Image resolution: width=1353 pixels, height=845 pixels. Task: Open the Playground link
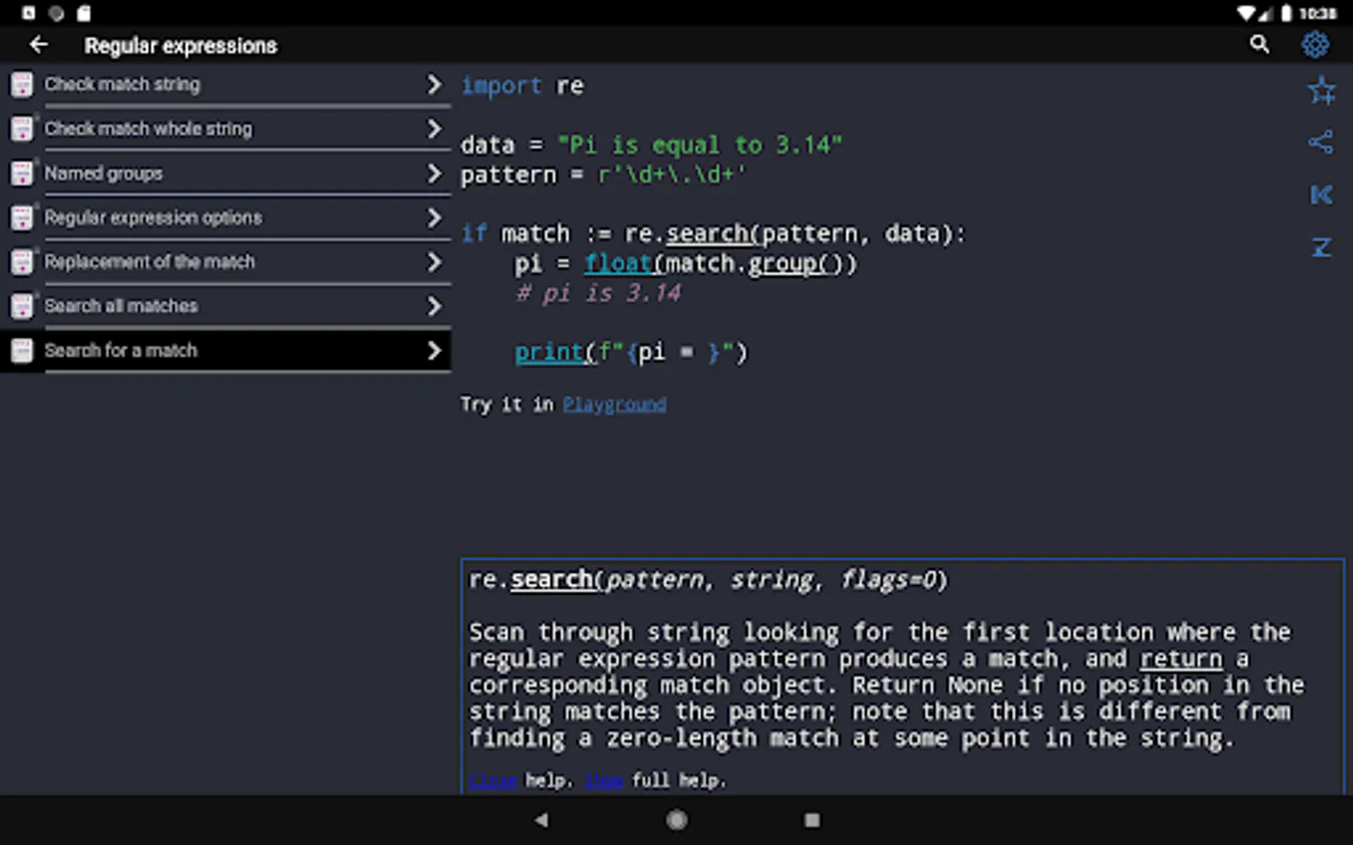pyautogui.click(x=614, y=405)
